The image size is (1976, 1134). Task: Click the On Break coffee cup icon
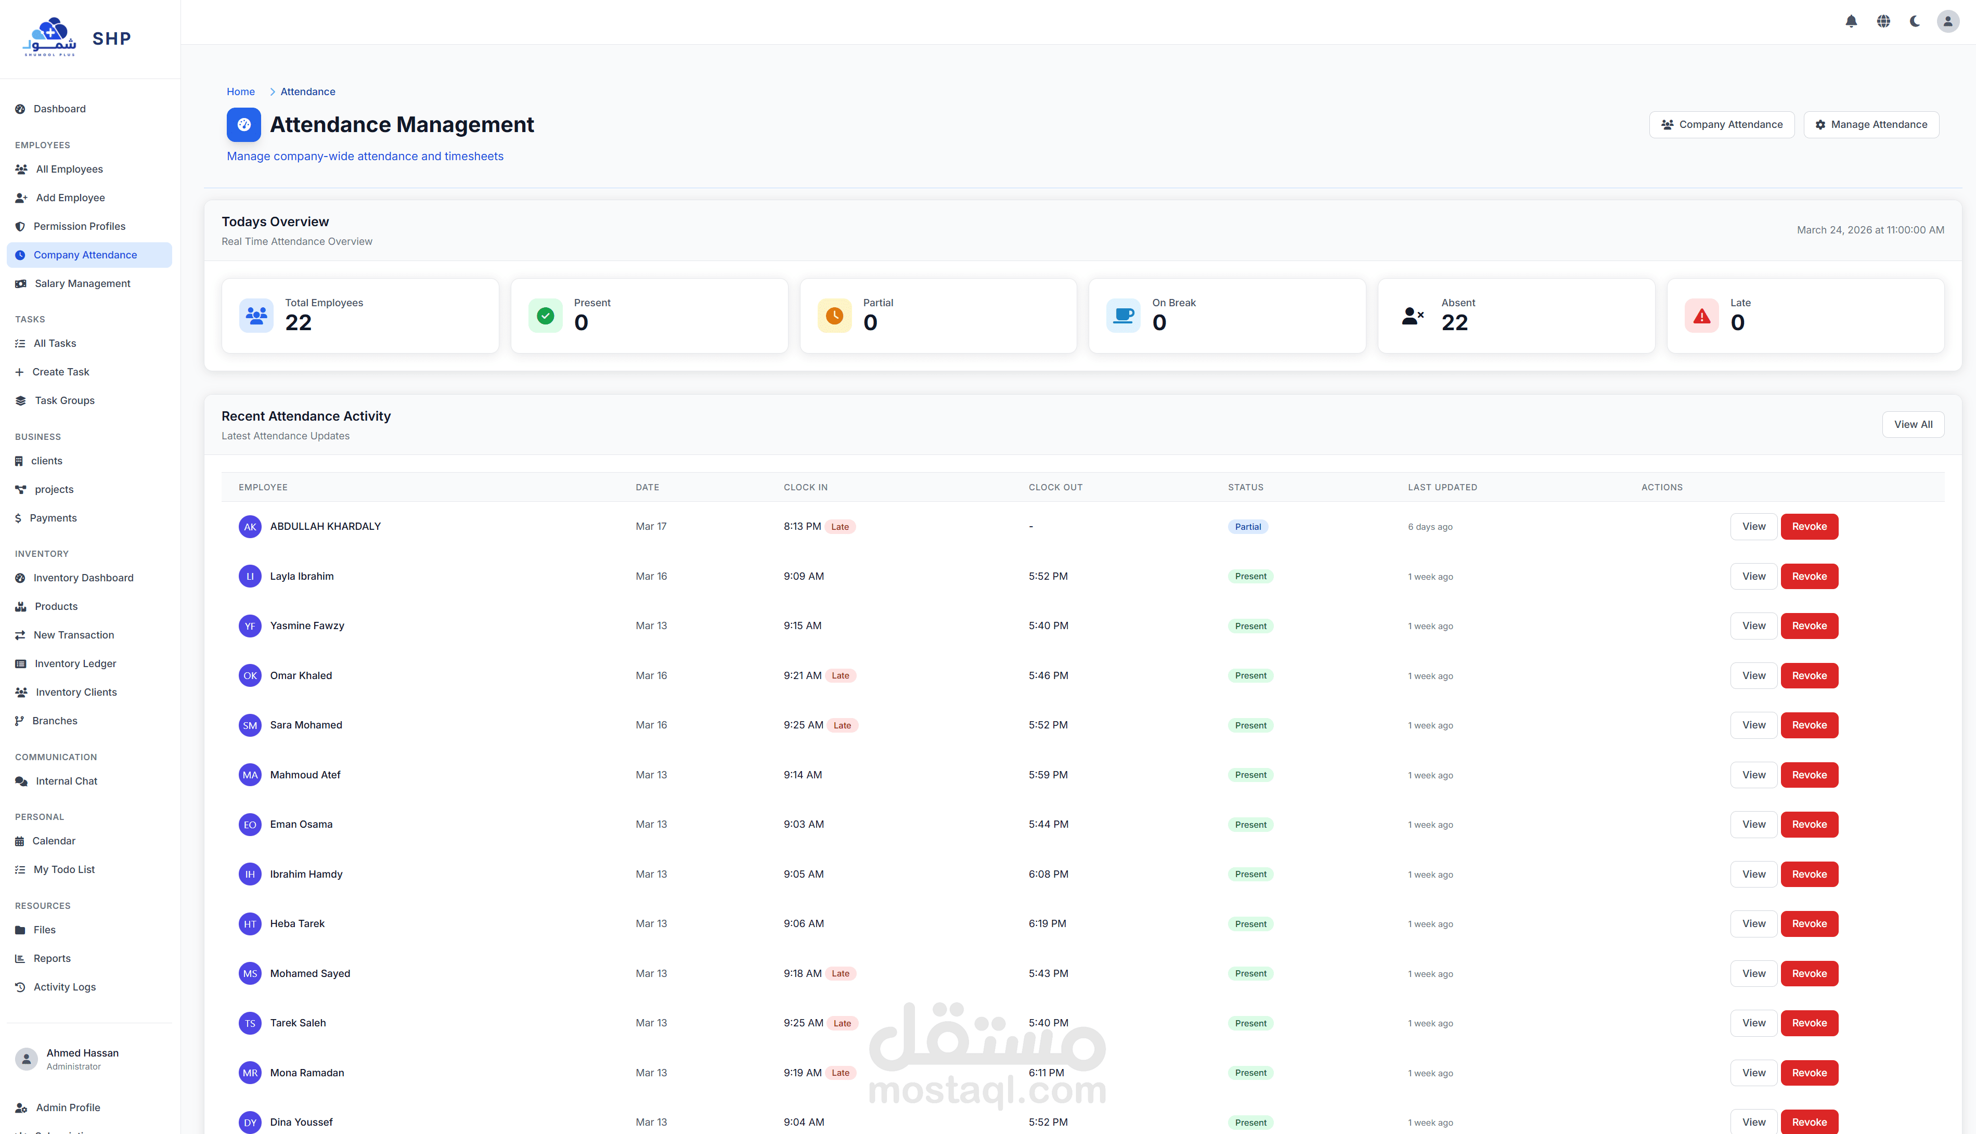pyautogui.click(x=1123, y=316)
